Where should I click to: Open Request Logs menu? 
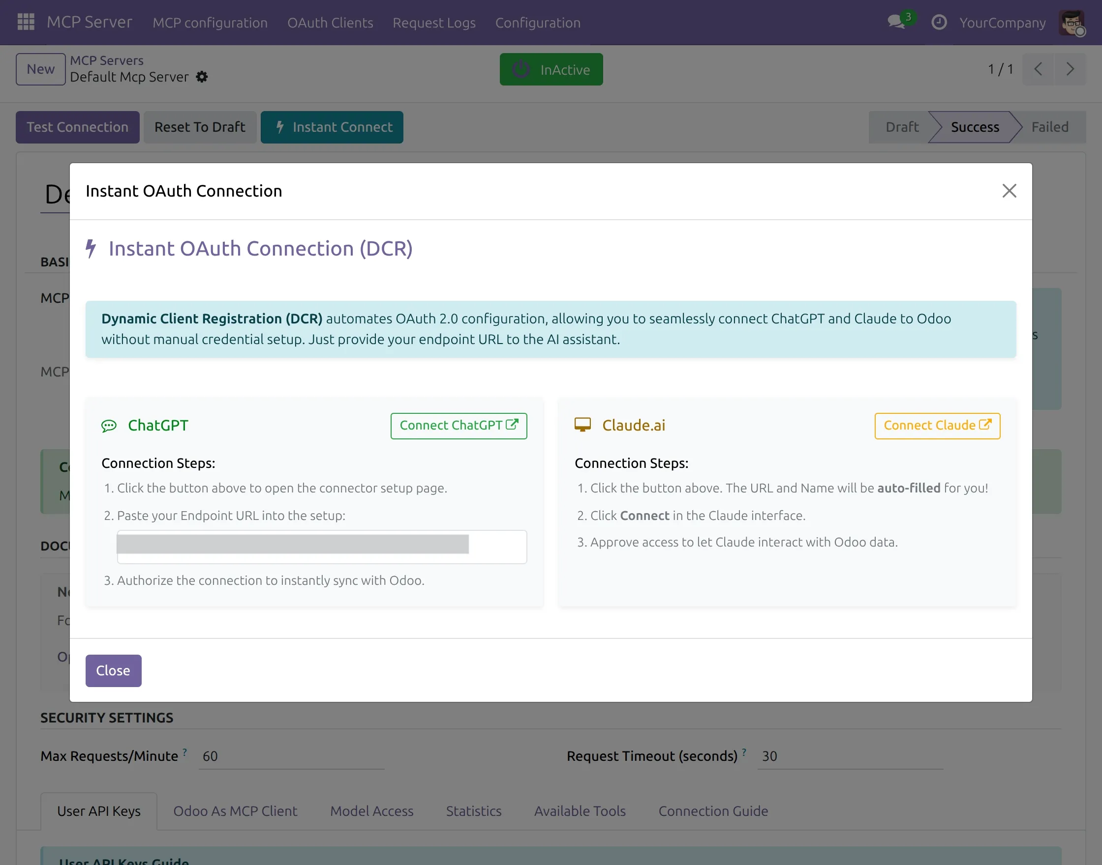[x=434, y=23]
